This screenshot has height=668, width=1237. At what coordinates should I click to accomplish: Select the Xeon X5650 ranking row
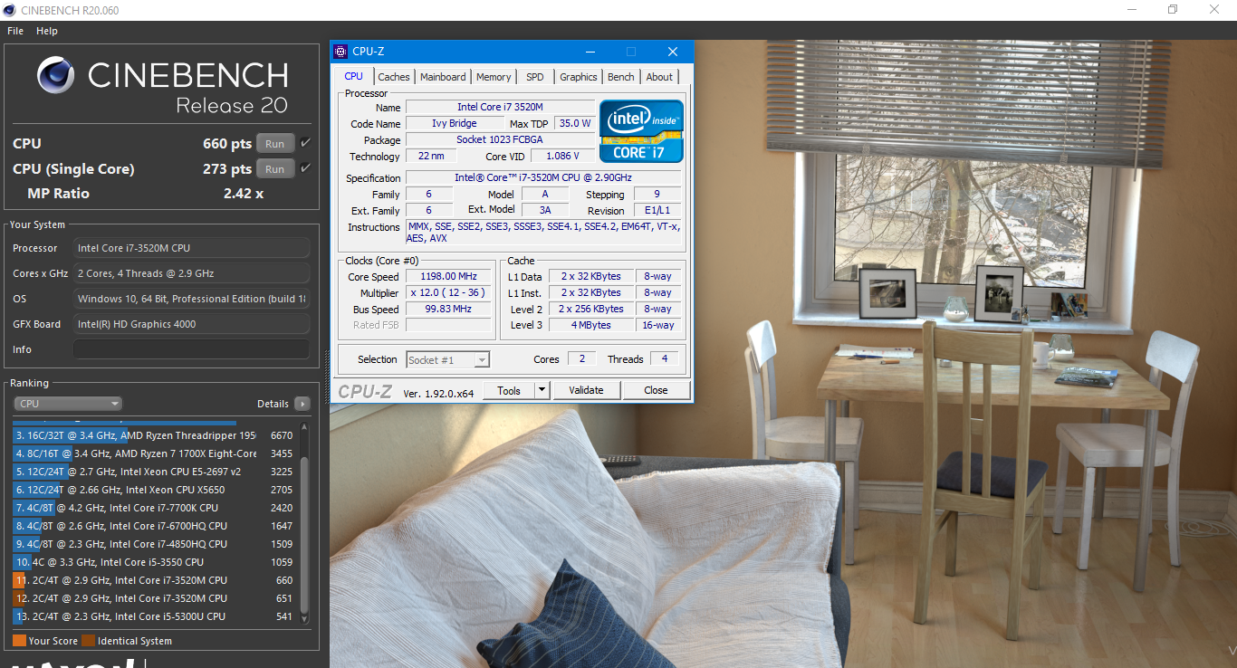click(x=154, y=490)
